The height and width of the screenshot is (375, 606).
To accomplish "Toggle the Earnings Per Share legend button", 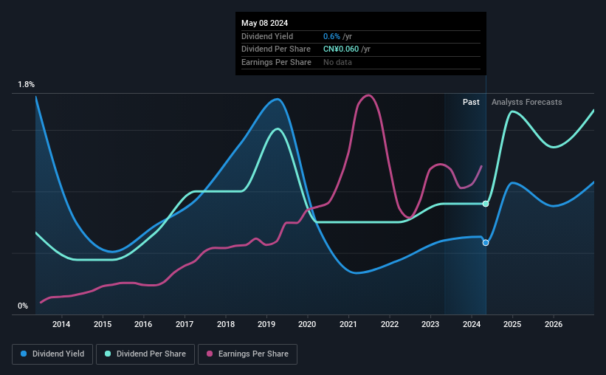I will [x=248, y=354].
